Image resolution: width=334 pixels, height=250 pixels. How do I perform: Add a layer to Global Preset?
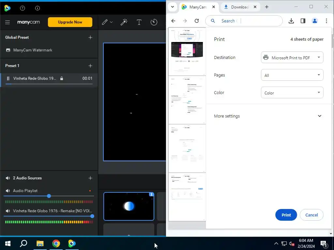click(90, 37)
